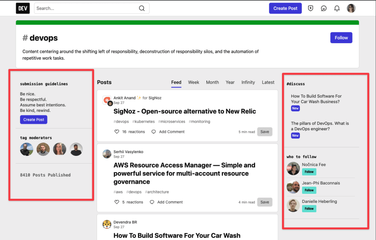Follow the devops tag

pos(341,38)
